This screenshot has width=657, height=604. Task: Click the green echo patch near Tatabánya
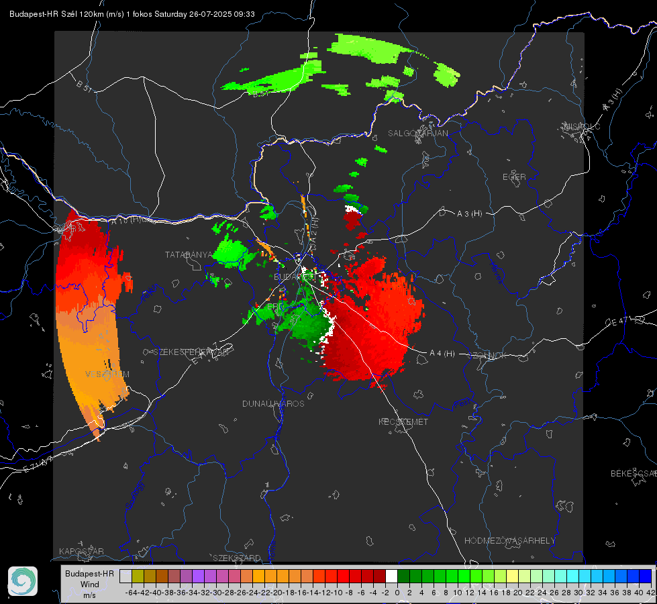[232, 253]
